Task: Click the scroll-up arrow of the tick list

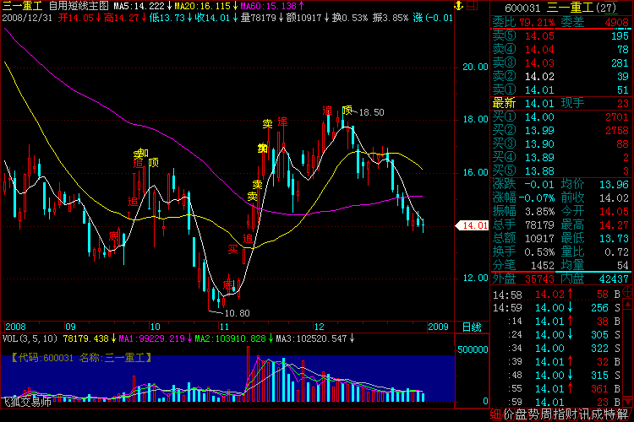Action: click(628, 304)
